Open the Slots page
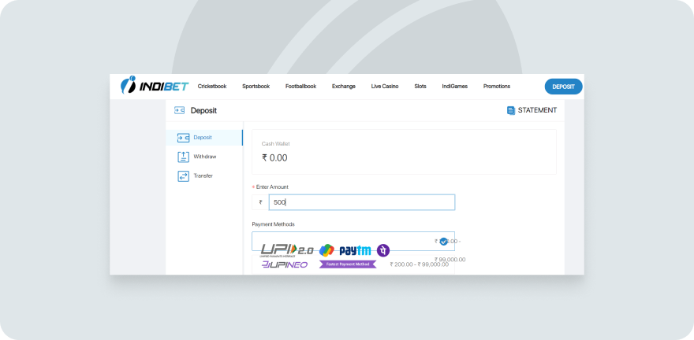The image size is (694, 340). click(420, 87)
